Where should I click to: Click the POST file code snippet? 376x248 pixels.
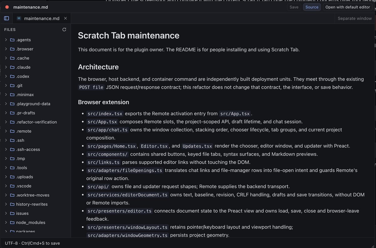tap(91, 87)
